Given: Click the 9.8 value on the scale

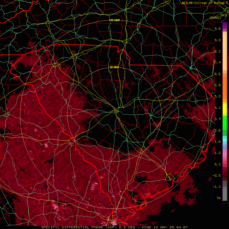Looking at the screenshot, I should coord(218,28).
